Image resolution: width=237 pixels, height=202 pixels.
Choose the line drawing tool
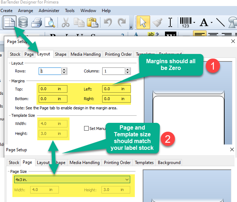[x=220, y=23]
